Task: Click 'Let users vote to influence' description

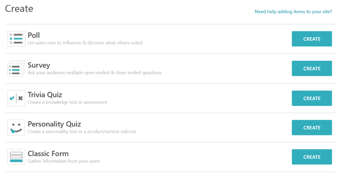Action: pyautogui.click(x=85, y=43)
